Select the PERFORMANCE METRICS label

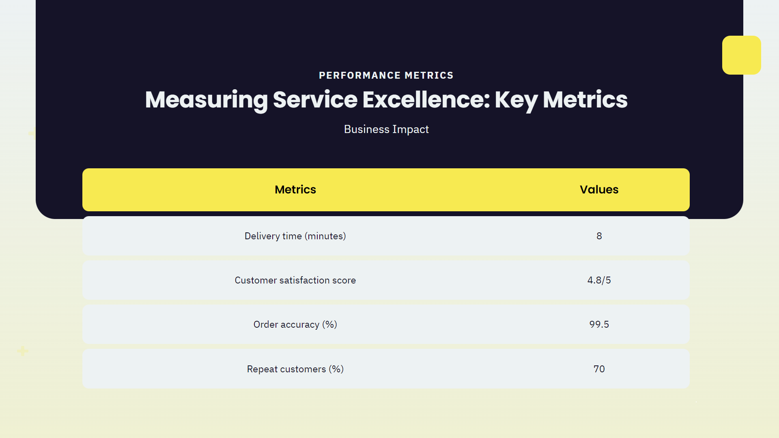click(x=386, y=75)
